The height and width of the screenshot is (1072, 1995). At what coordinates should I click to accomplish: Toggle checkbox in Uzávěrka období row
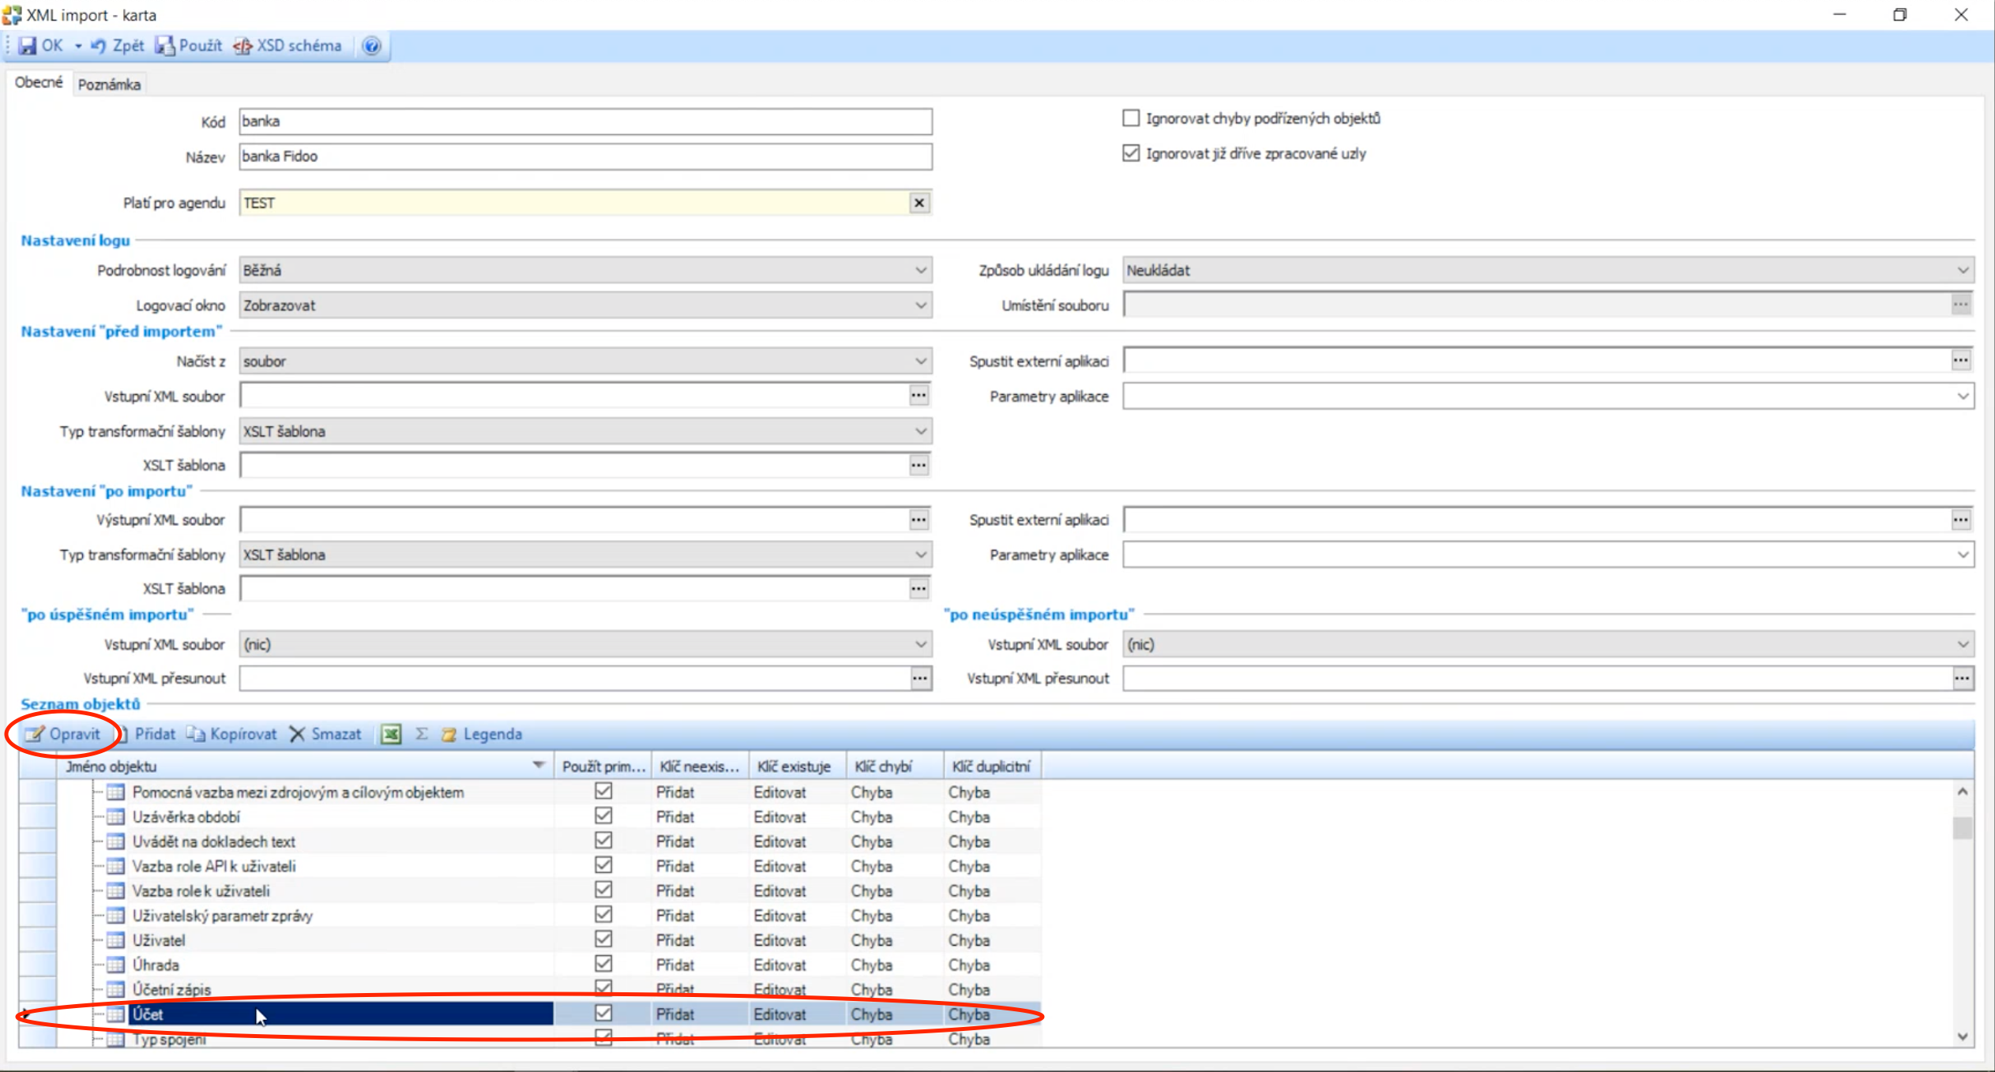[x=603, y=815]
